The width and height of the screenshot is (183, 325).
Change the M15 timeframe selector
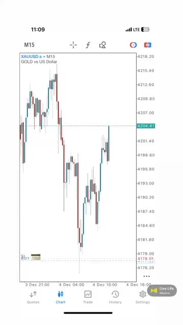coord(29,45)
